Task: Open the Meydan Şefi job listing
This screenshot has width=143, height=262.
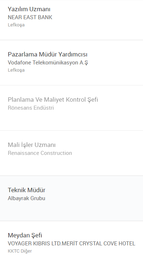Action: point(25,235)
